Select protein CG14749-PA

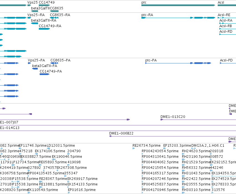[x=51, y=71]
